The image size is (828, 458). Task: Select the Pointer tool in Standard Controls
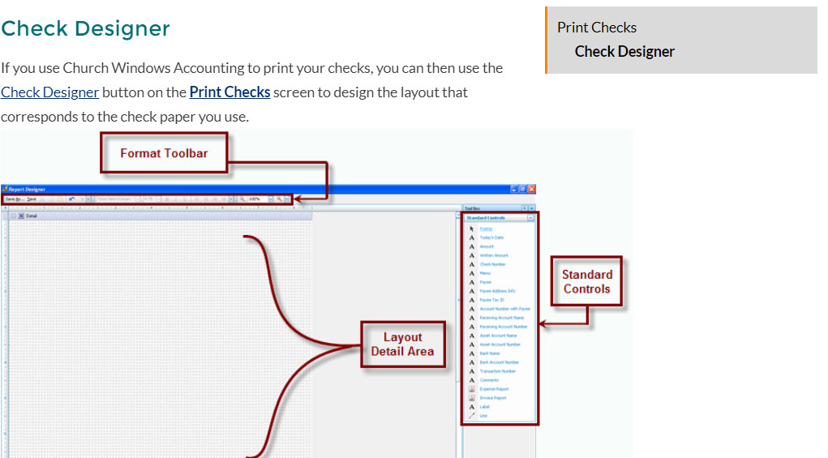[x=486, y=229]
